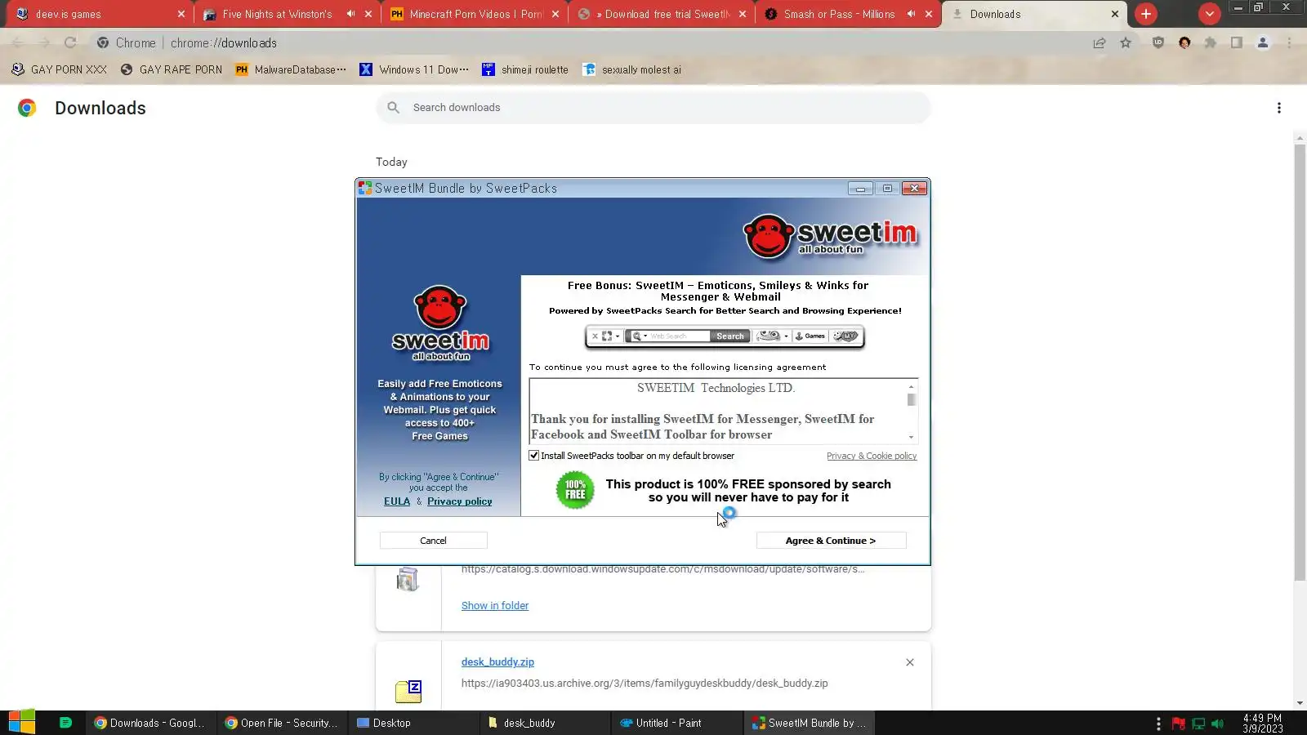Click the desk_buddy.zip file icon

(408, 692)
